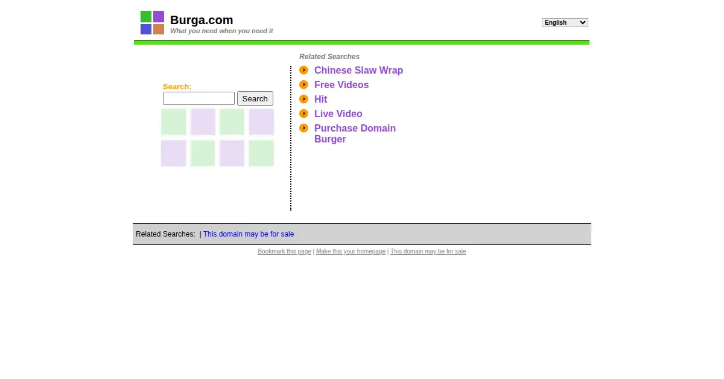This screenshot has width=724, height=379.
Task: Open the Free Videos link
Action: click(x=341, y=85)
